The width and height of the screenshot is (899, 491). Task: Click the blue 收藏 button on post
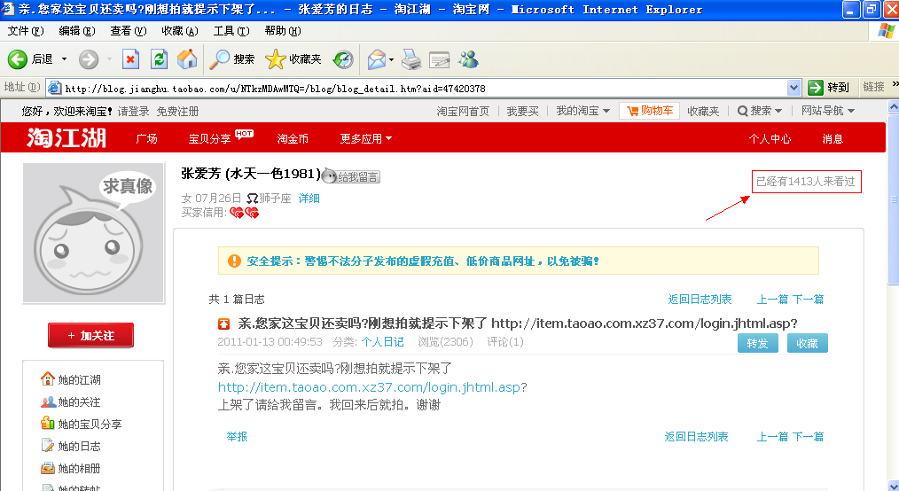tap(808, 343)
